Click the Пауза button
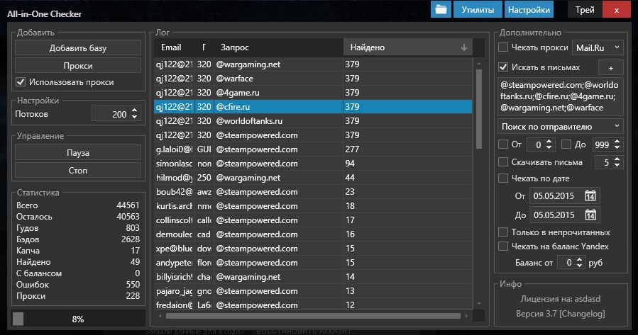This screenshot has width=638, height=335. pos(78,153)
